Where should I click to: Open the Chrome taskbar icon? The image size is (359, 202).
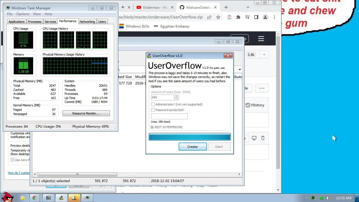click(x=34, y=198)
